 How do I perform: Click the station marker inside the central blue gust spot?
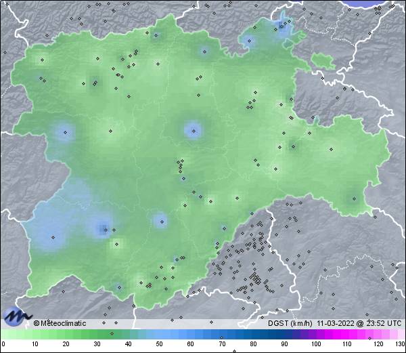[194, 131]
